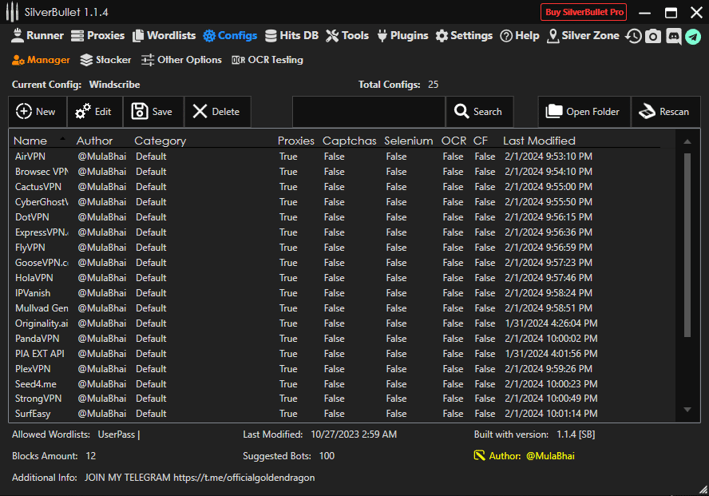Sort by Selenium column header
Screen dimensions: 709x496
pyautogui.click(x=408, y=141)
